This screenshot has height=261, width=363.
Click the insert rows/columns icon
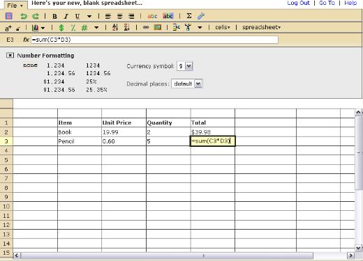tap(177, 27)
